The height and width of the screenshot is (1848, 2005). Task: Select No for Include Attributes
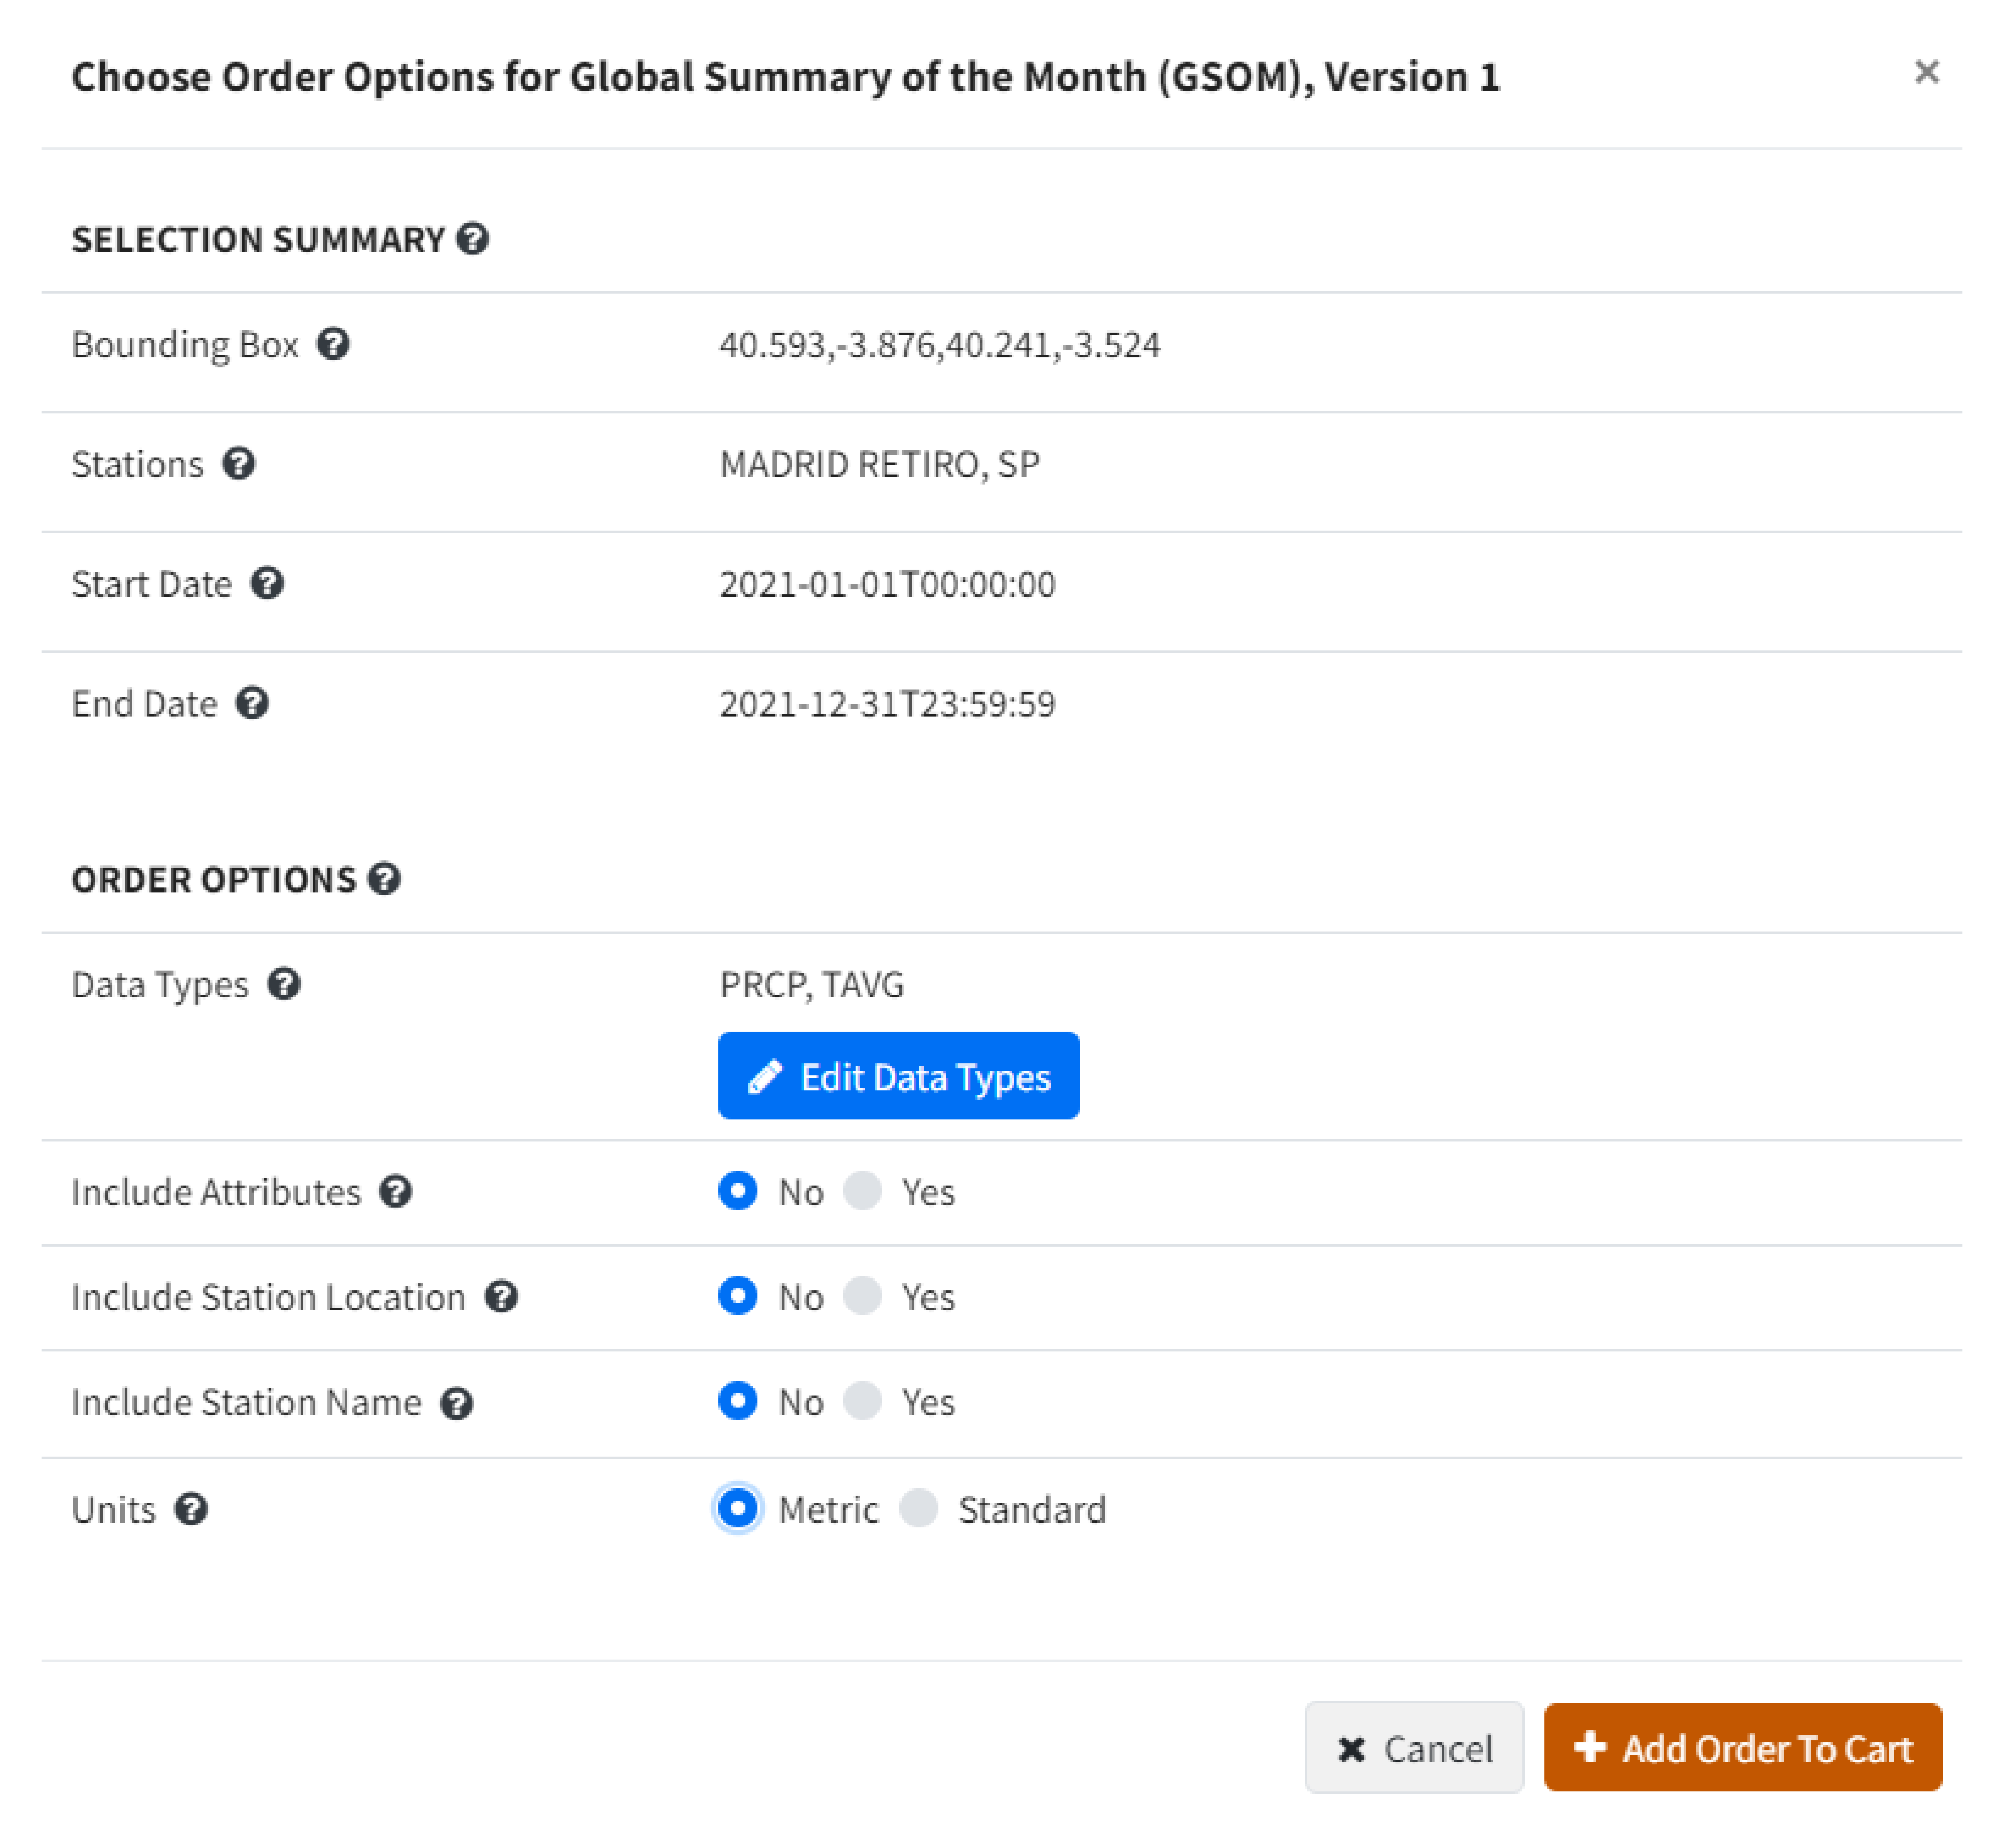click(738, 1191)
